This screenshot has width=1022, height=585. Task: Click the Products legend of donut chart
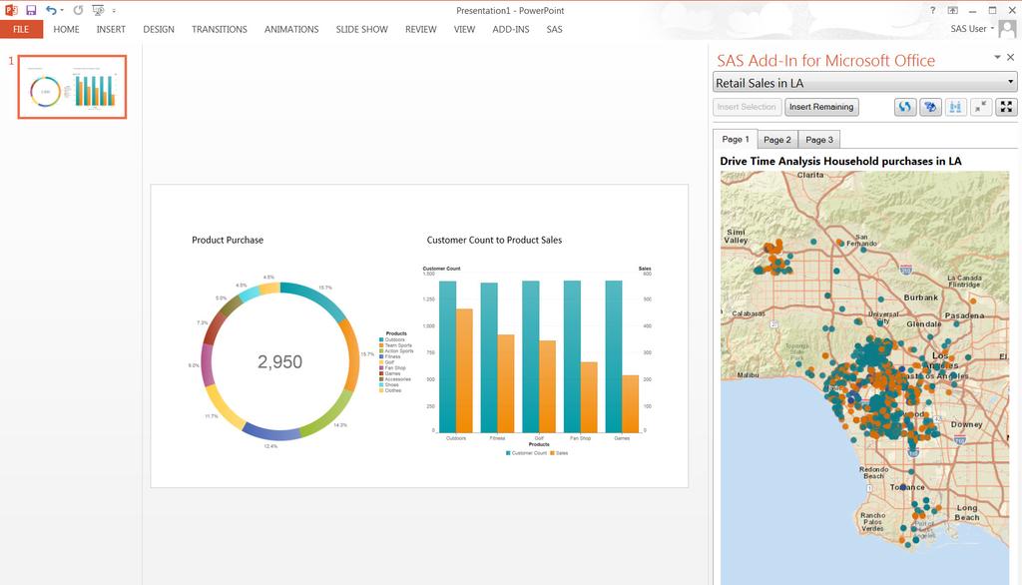click(x=396, y=362)
